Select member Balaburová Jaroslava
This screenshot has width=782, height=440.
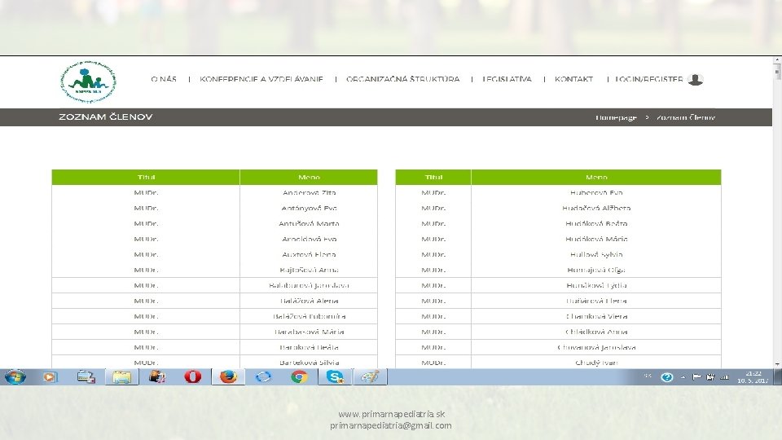coord(310,285)
